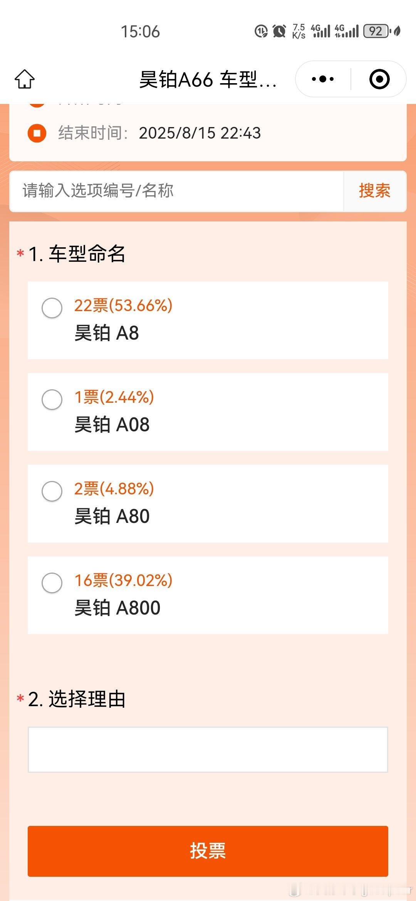Tap the home icon in header
Viewport: 416px width, 901px height.
point(25,79)
